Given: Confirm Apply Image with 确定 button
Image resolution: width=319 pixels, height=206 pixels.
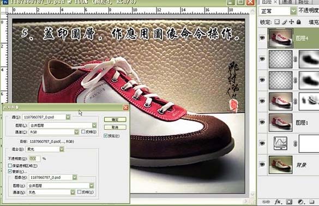Looking at the screenshot, I should [115, 119].
